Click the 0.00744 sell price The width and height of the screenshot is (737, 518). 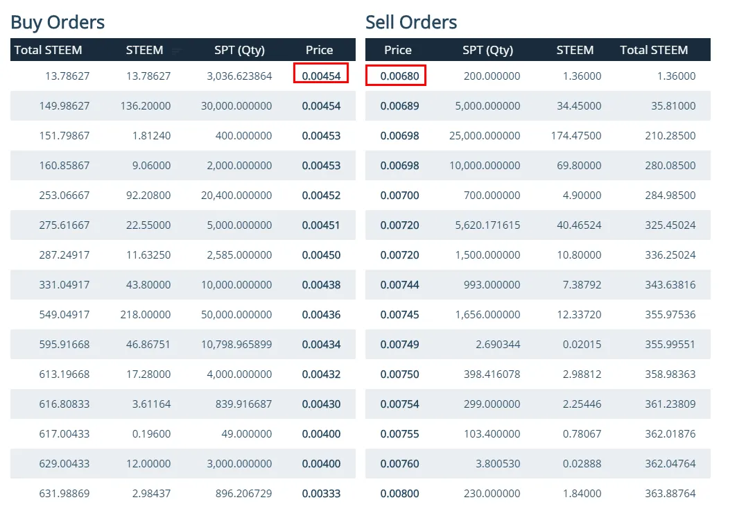coord(400,285)
